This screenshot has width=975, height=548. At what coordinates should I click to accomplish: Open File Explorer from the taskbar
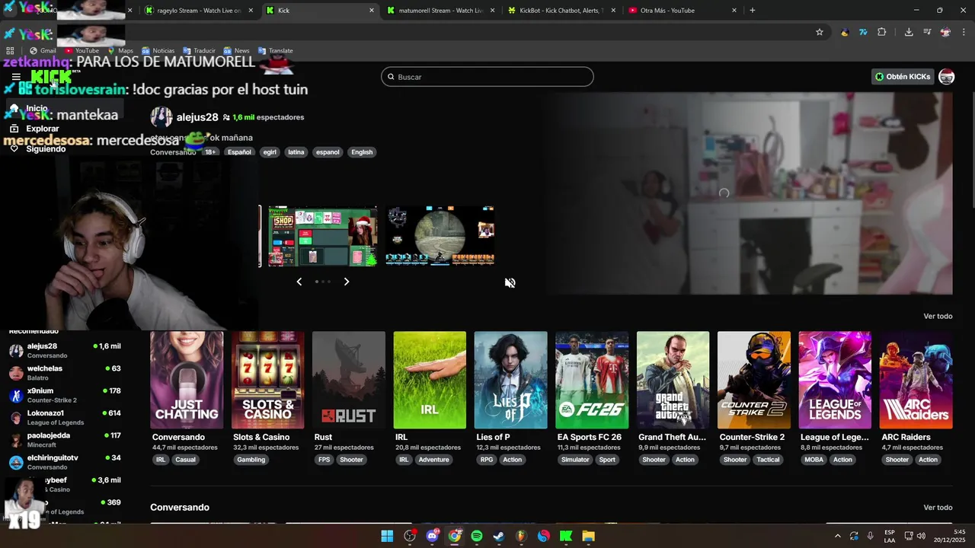tap(588, 536)
